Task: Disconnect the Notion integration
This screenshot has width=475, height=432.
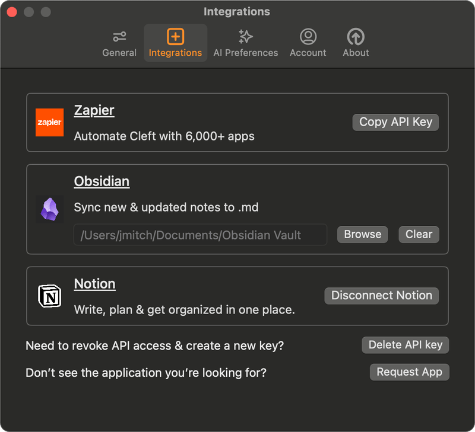Action: [x=381, y=296]
